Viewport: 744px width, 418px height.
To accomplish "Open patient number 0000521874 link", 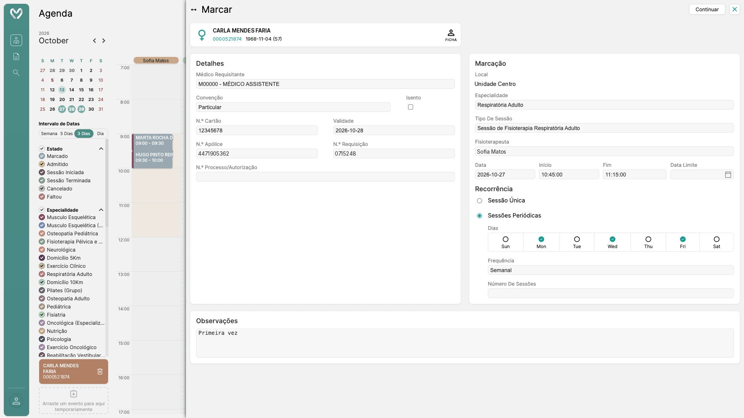I will [x=227, y=39].
